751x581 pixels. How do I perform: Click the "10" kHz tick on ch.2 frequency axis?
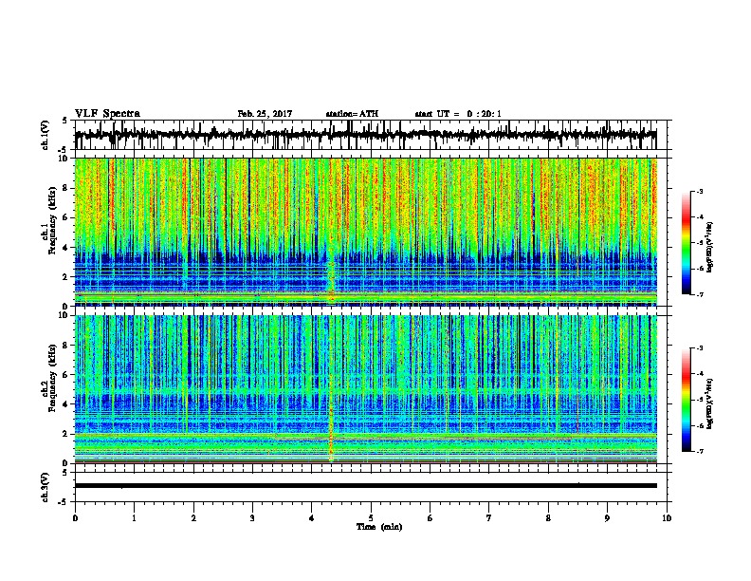tap(63, 315)
